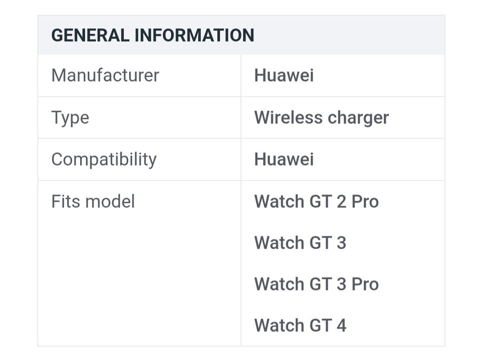Select the Type row label
481x363 pixels.
[70, 117]
